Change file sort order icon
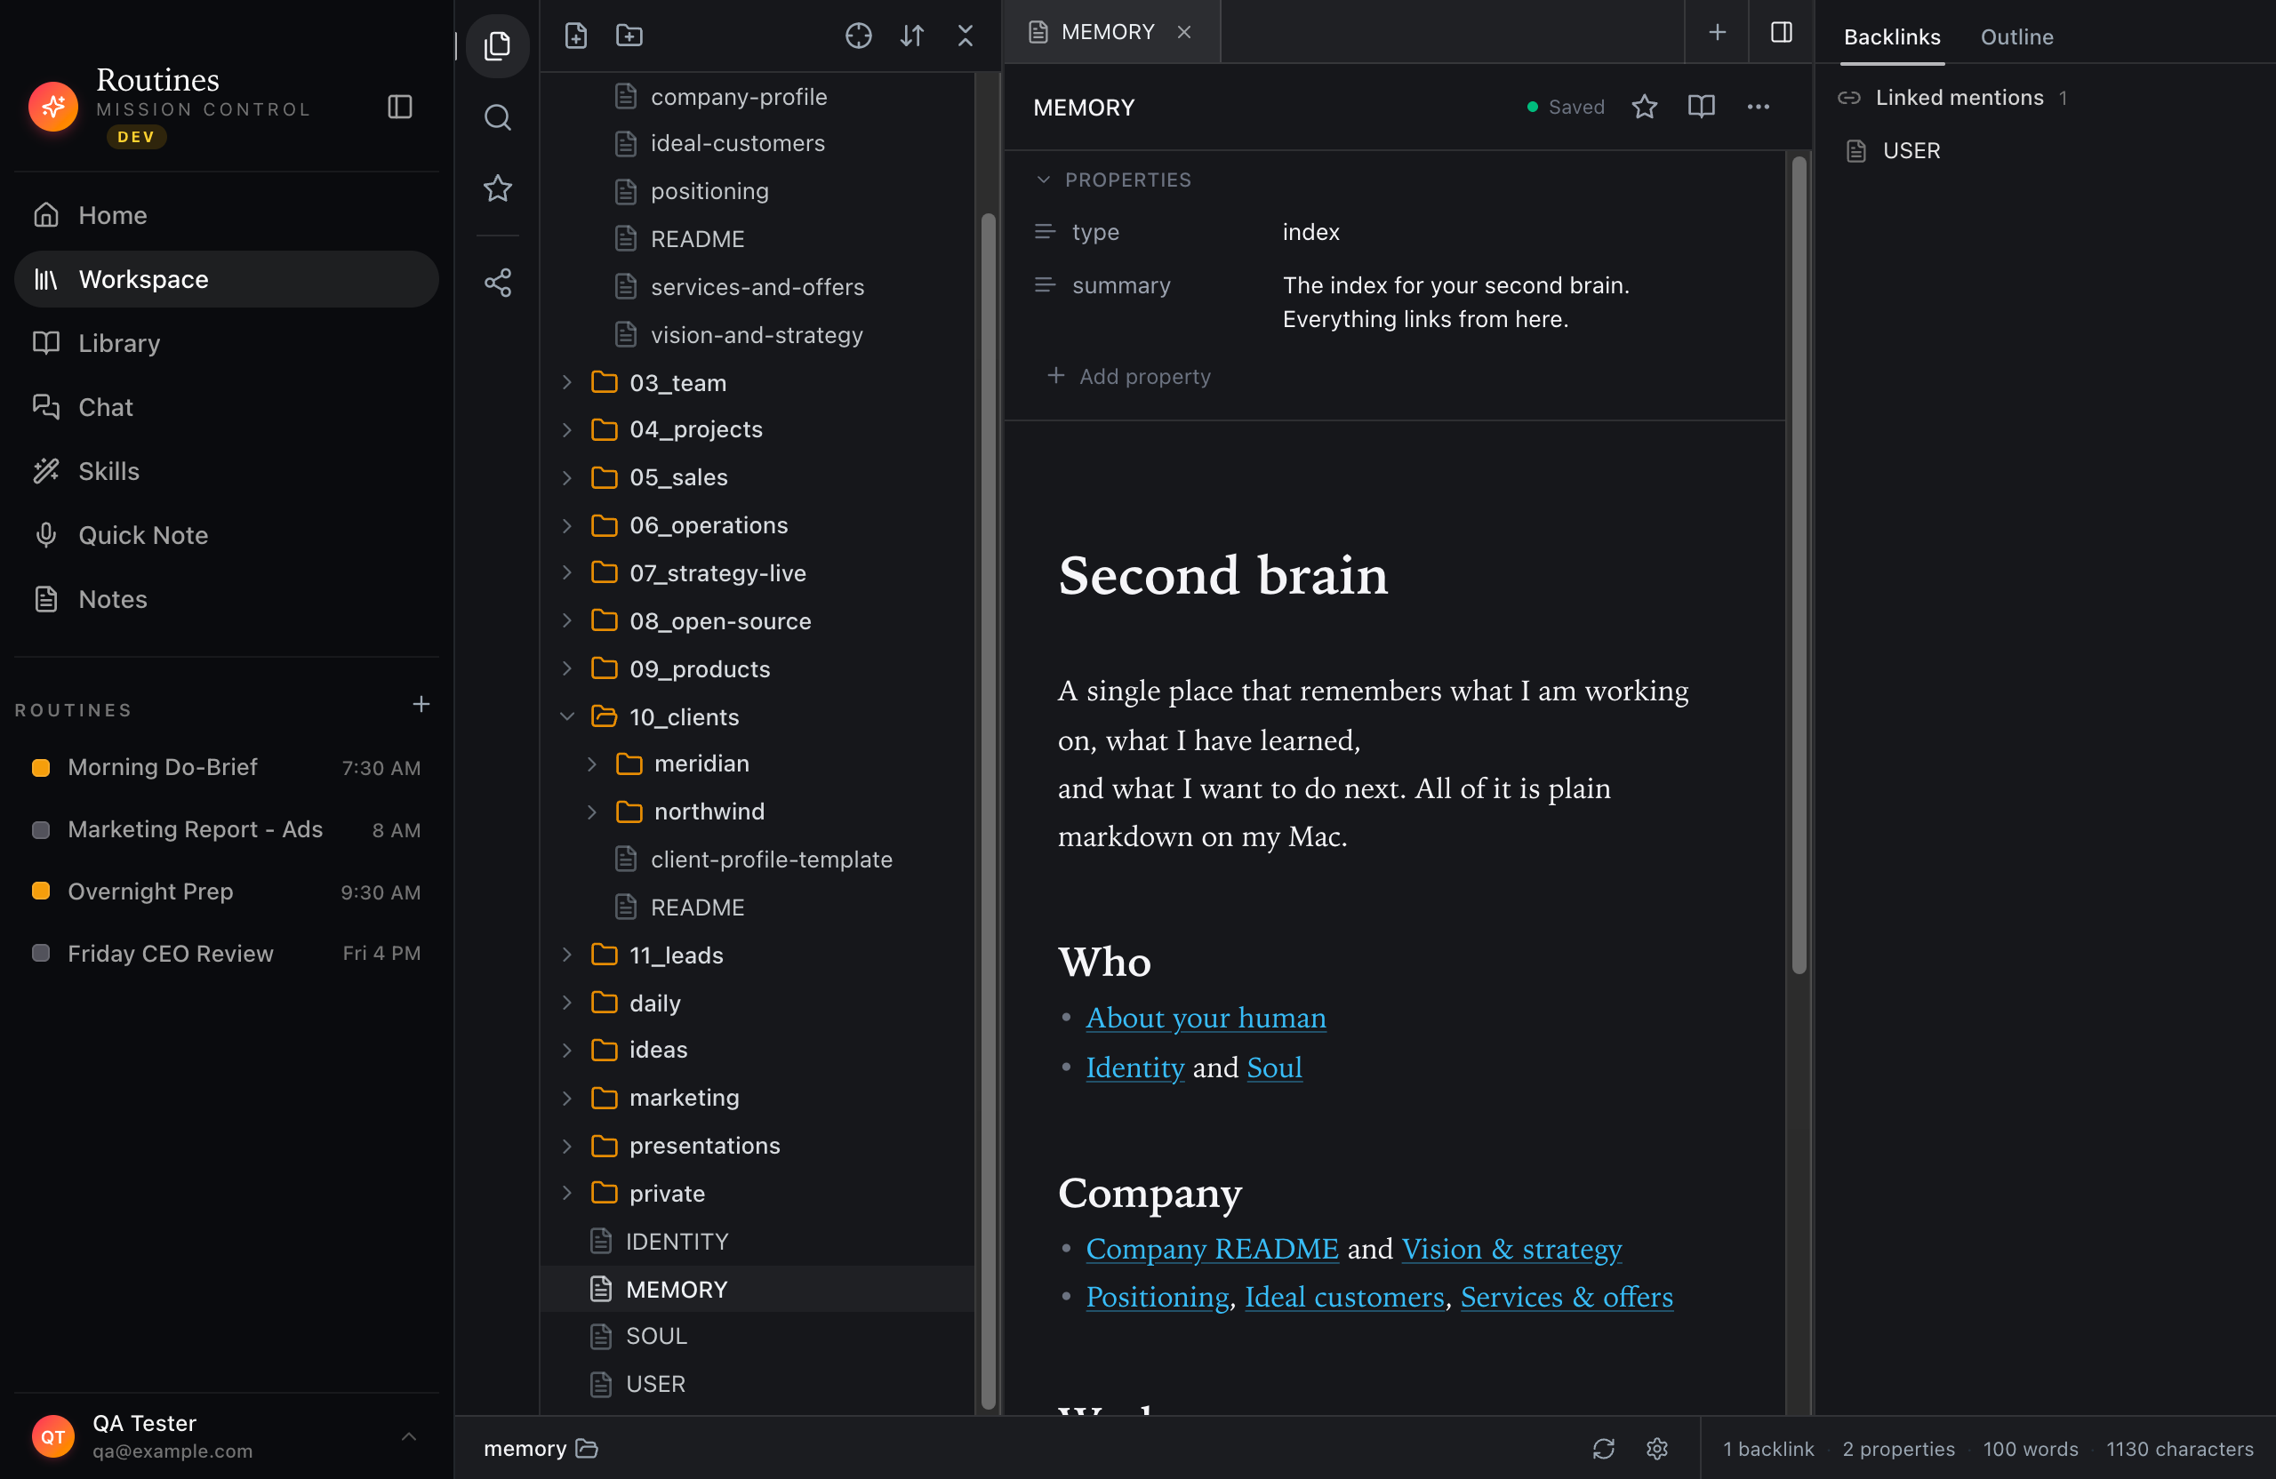2276x1479 pixels. coord(911,36)
